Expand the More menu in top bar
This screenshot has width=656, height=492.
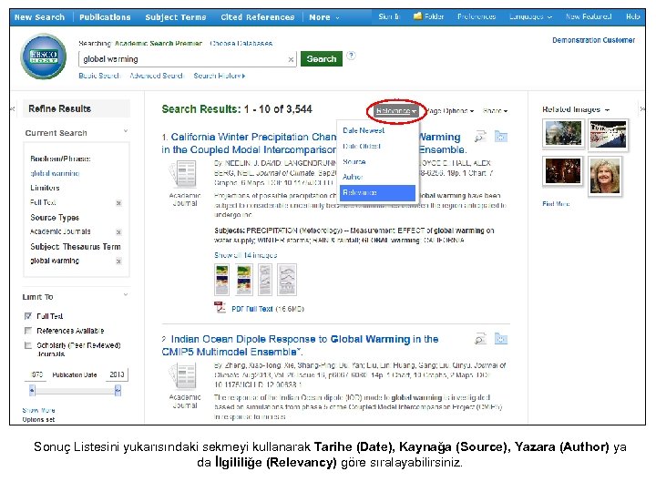(x=323, y=17)
